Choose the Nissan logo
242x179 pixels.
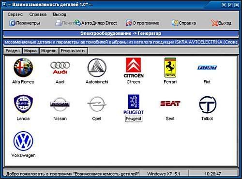coord(60,104)
